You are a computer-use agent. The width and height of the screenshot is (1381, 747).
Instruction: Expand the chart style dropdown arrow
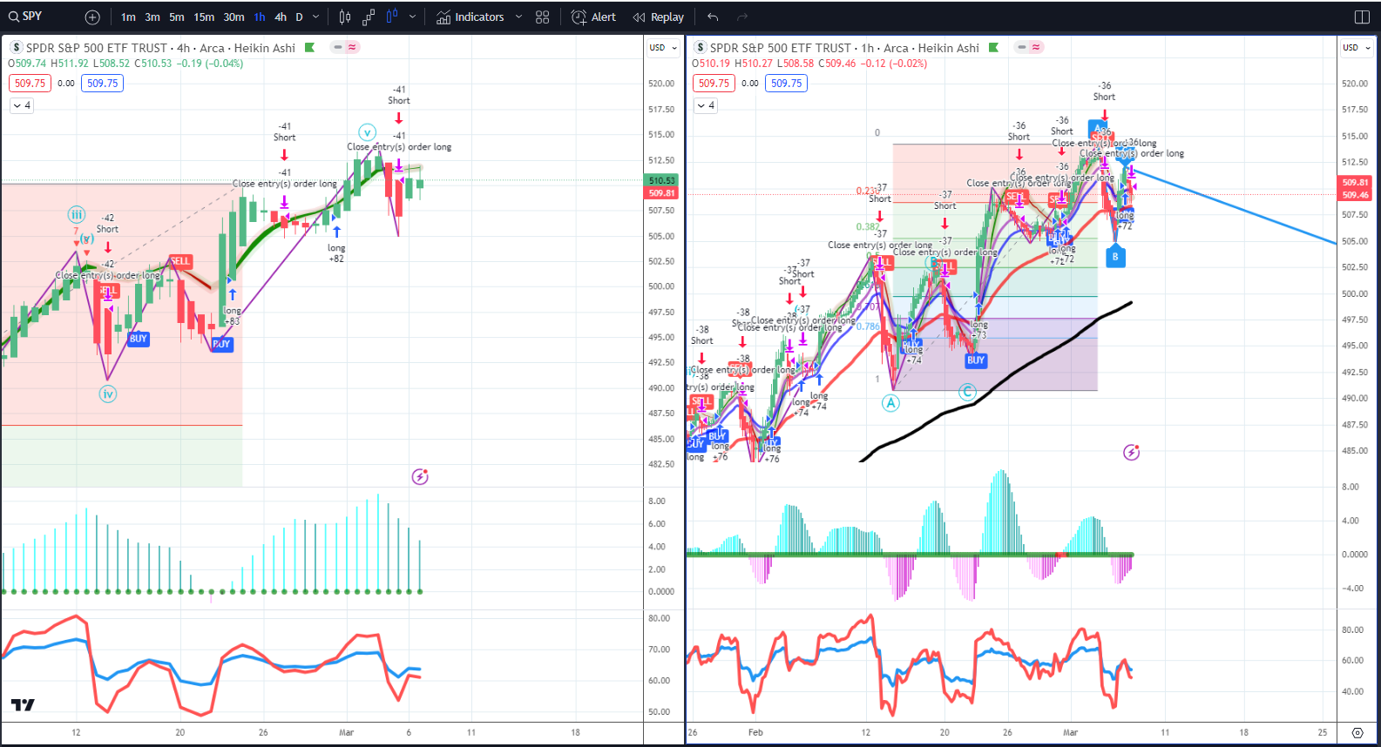pos(412,17)
